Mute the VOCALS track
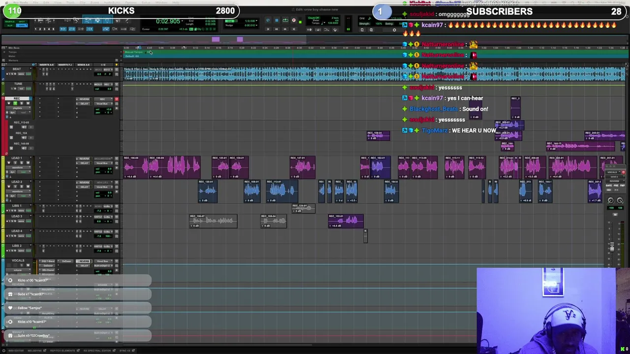Image resolution: width=630 pixels, height=354 pixels. pyautogui.click(x=28, y=265)
